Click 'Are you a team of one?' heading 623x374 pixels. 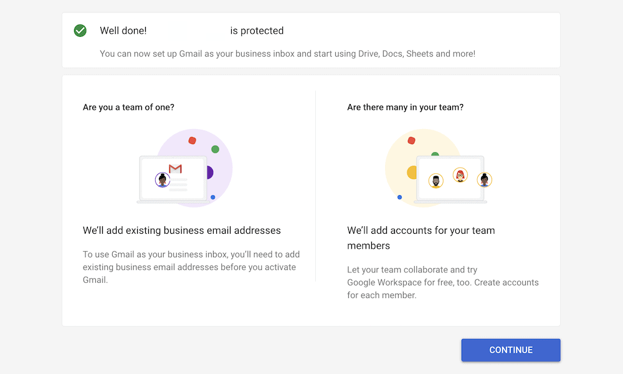(x=128, y=107)
